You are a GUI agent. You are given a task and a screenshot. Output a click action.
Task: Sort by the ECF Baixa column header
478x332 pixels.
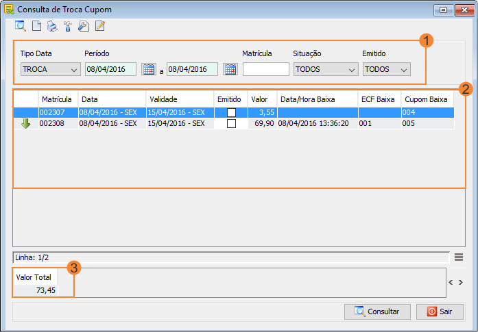coord(379,99)
